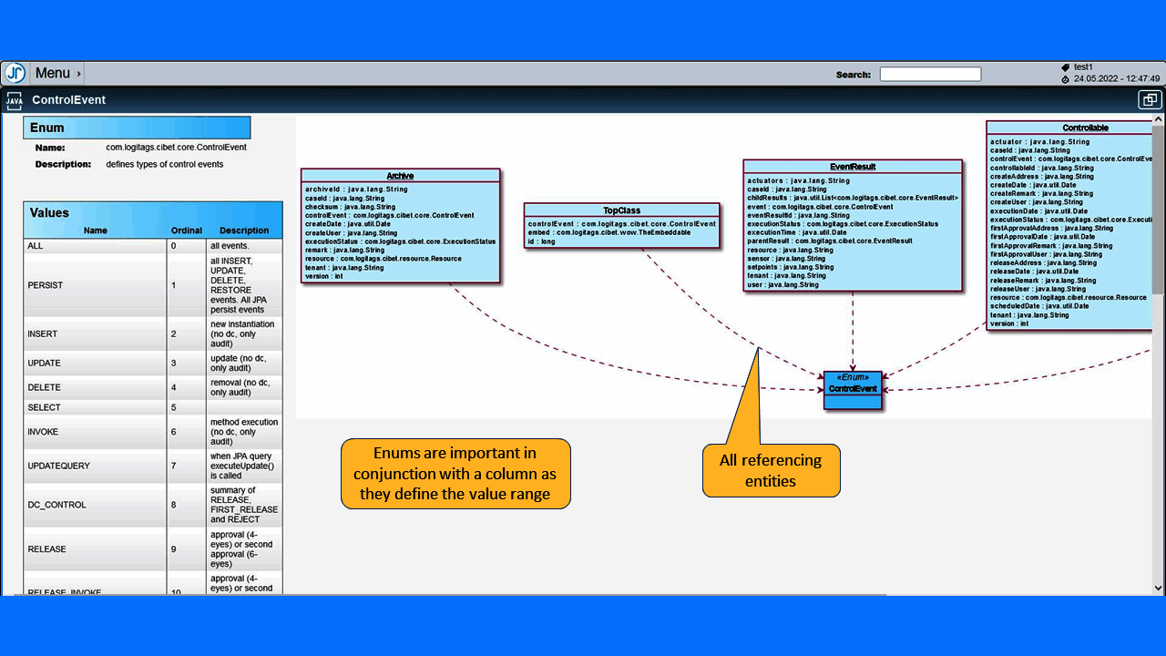The width and height of the screenshot is (1166, 656).
Task: Click the Description column header
Action: [244, 231]
